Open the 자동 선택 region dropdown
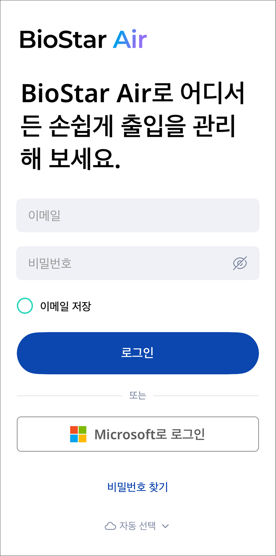 pyautogui.click(x=137, y=526)
